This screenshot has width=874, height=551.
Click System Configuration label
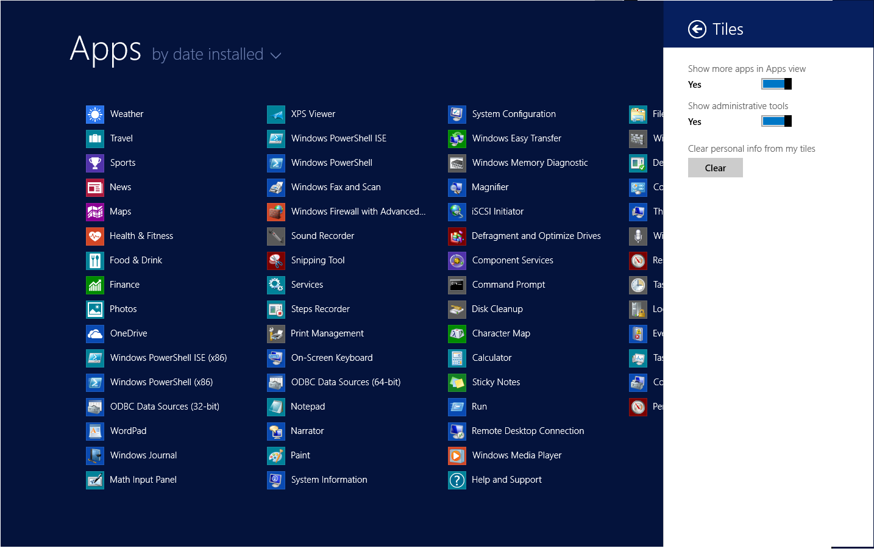tap(514, 114)
